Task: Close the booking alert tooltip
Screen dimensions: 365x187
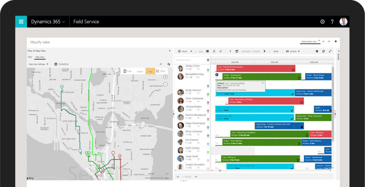Action: [x=263, y=83]
